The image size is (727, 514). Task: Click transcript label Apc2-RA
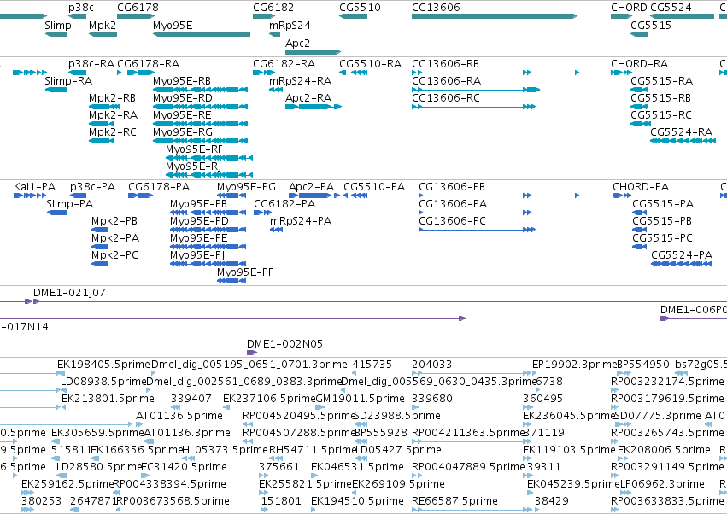[x=308, y=98]
